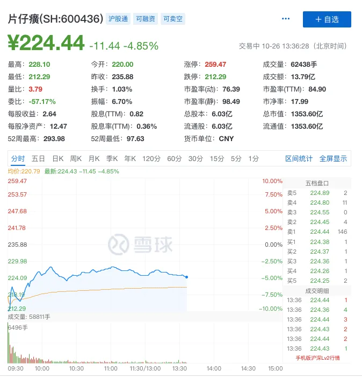This screenshot has width=362, height=377.
Task: Click the -4.85% change percentage in header
Action: pyautogui.click(x=141, y=46)
